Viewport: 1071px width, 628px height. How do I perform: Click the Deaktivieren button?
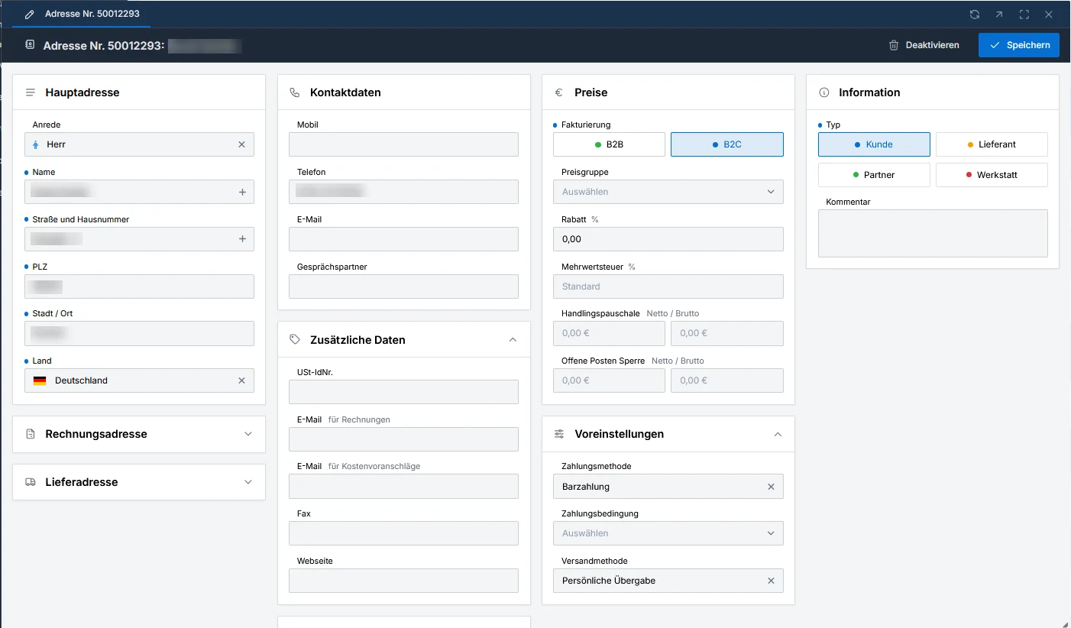[924, 45]
